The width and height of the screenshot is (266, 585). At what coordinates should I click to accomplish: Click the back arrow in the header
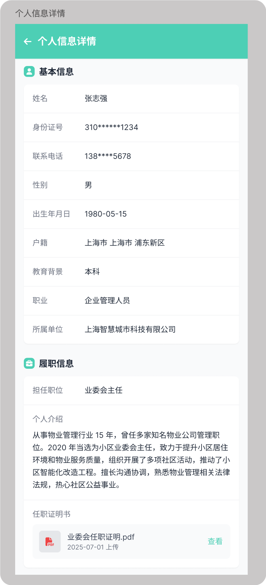tap(27, 41)
